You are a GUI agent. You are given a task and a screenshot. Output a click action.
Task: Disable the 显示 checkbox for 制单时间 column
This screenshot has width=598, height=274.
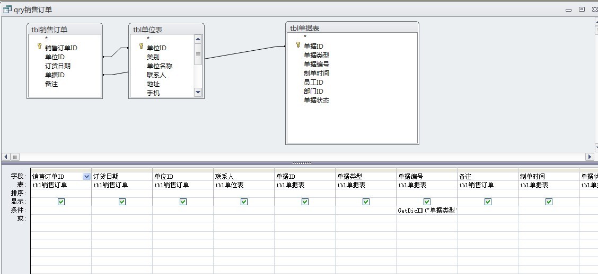[549, 202]
